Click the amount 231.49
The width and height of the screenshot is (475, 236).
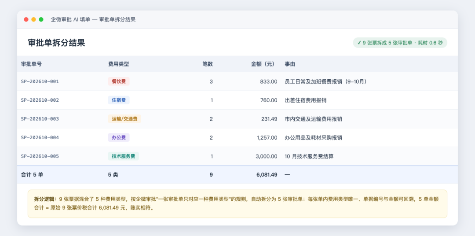click(x=269, y=119)
